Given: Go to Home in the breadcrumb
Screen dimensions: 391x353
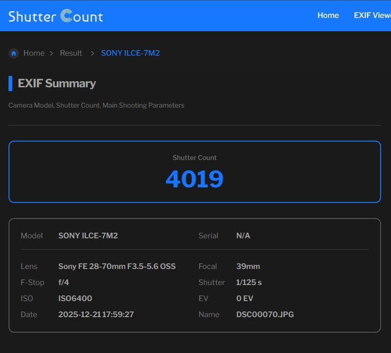Looking at the screenshot, I should (34, 53).
